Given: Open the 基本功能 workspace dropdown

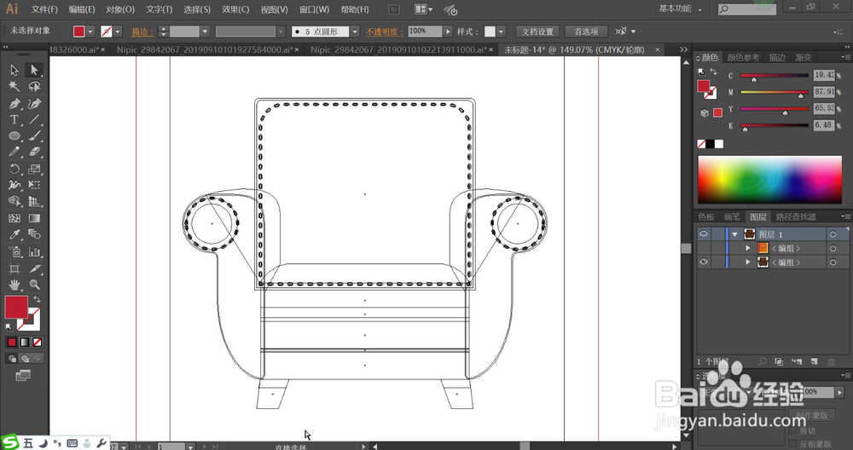Looking at the screenshot, I should tap(681, 9).
